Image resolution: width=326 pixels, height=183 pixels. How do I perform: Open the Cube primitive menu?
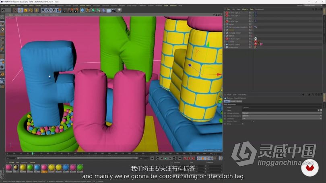(83, 10)
